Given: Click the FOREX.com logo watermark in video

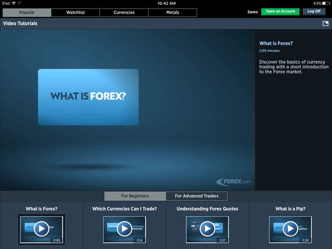Looking at the screenshot, I should [234, 182].
